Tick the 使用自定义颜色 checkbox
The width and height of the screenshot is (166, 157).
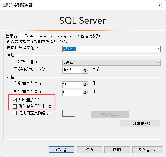[15, 113]
